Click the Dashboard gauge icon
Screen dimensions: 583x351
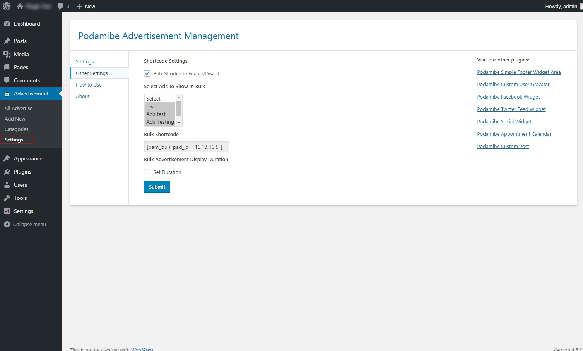pos(7,24)
